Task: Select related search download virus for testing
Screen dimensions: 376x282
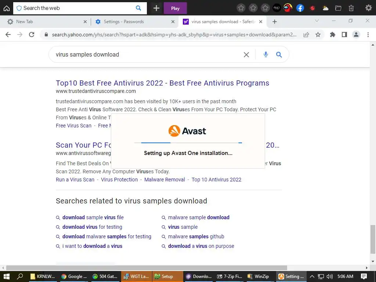Action: click(92, 227)
